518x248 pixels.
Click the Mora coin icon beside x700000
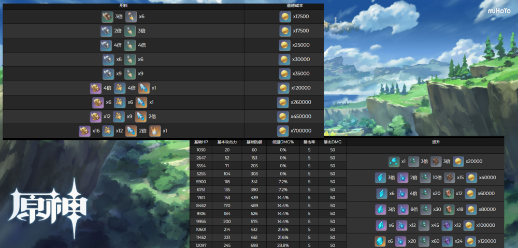[x=282, y=131]
